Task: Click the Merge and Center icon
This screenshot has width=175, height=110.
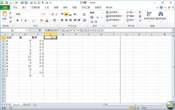Action: pyautogui.click(x=84, y=20)
